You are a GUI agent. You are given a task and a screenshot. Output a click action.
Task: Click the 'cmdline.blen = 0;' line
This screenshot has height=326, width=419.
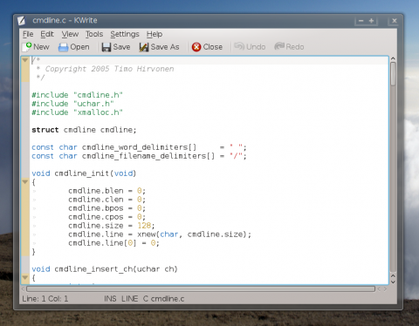pos(106,191)
